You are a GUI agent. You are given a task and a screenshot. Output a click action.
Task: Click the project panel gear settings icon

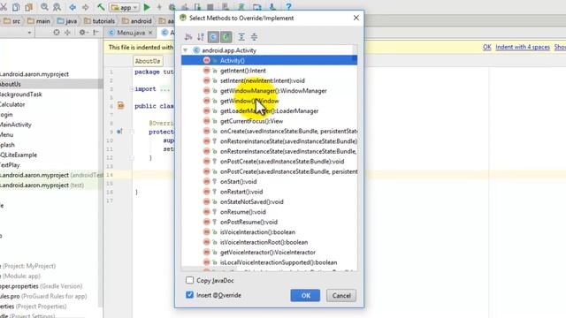(x=82, y=33)
